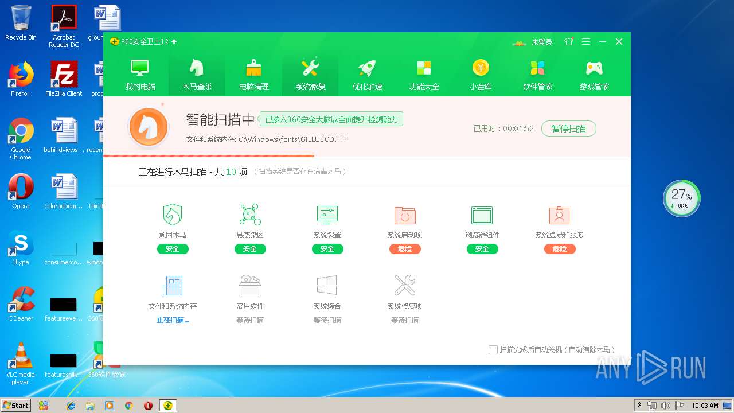Open 功能大全 grid icon tab
734x413 pixels.
pos(424,75)
